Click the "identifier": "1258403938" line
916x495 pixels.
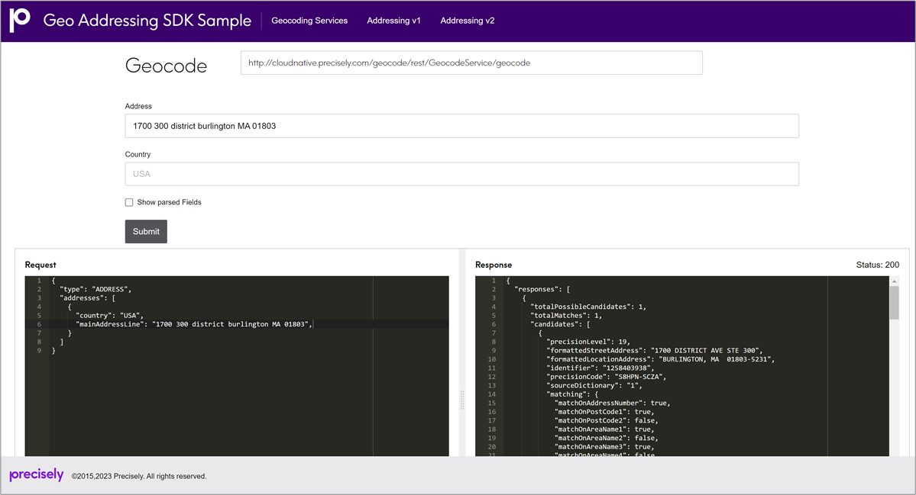(600, 368)
